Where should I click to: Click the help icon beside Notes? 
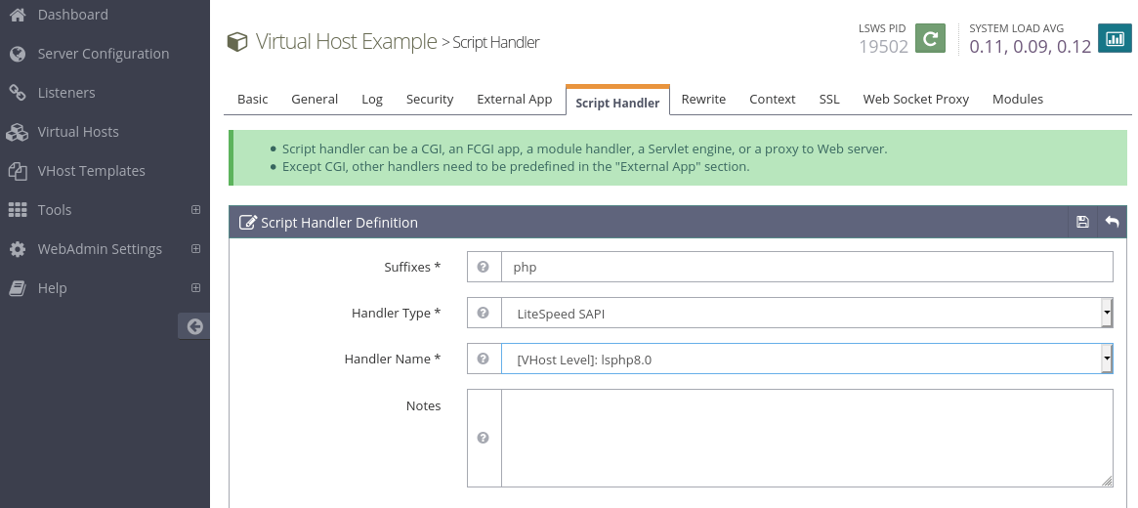tap(484, 438)
